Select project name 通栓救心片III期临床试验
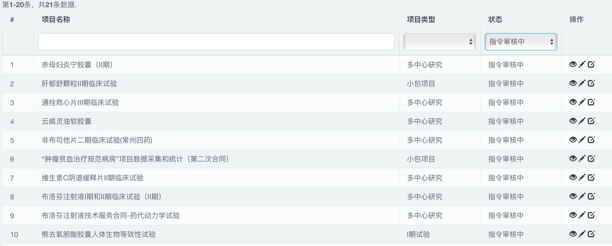The height and width of the screenshot is (246, 612). coord(80,102)
